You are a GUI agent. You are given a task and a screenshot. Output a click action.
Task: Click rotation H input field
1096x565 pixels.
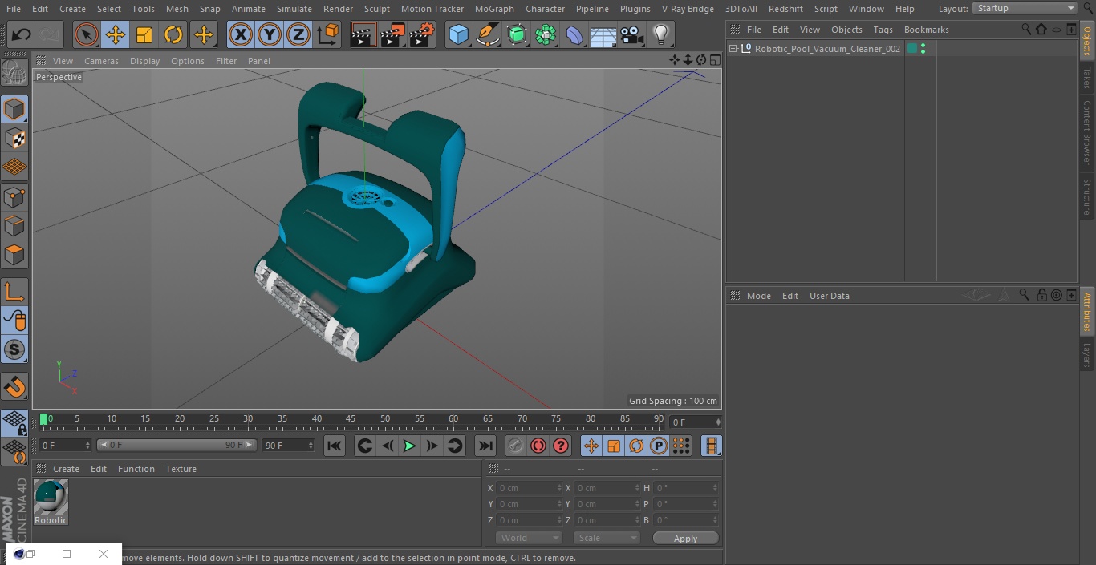686,488
